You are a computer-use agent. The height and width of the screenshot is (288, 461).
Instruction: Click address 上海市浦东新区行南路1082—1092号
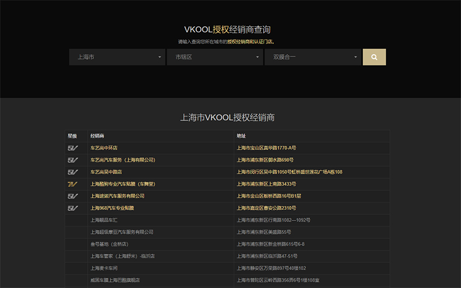tap(273, 220)
